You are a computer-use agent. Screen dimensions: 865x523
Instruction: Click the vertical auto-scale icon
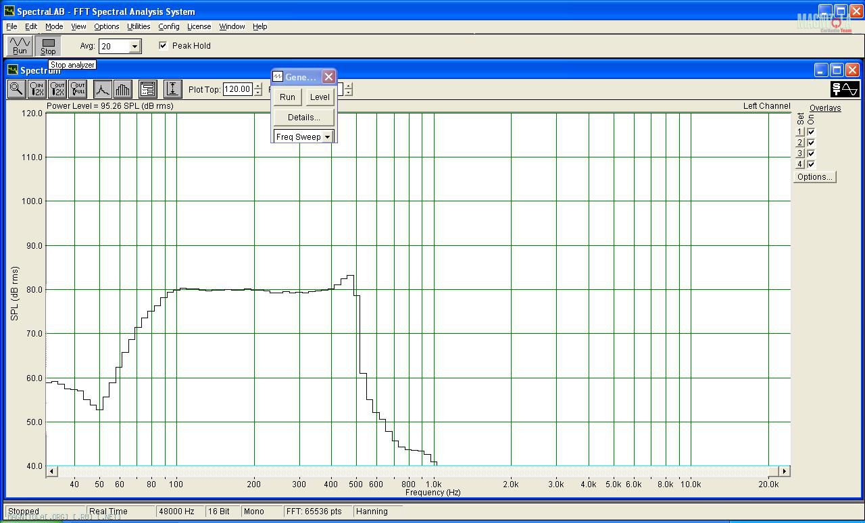173,89
